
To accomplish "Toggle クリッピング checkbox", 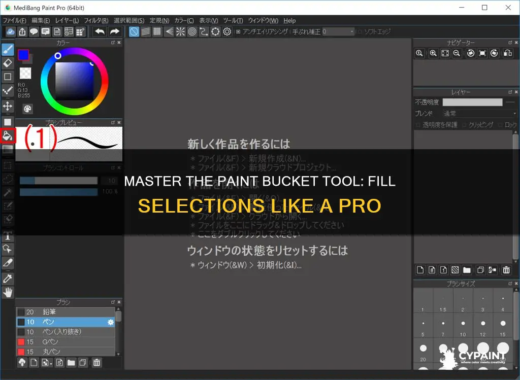I will (x=464, y=125).
